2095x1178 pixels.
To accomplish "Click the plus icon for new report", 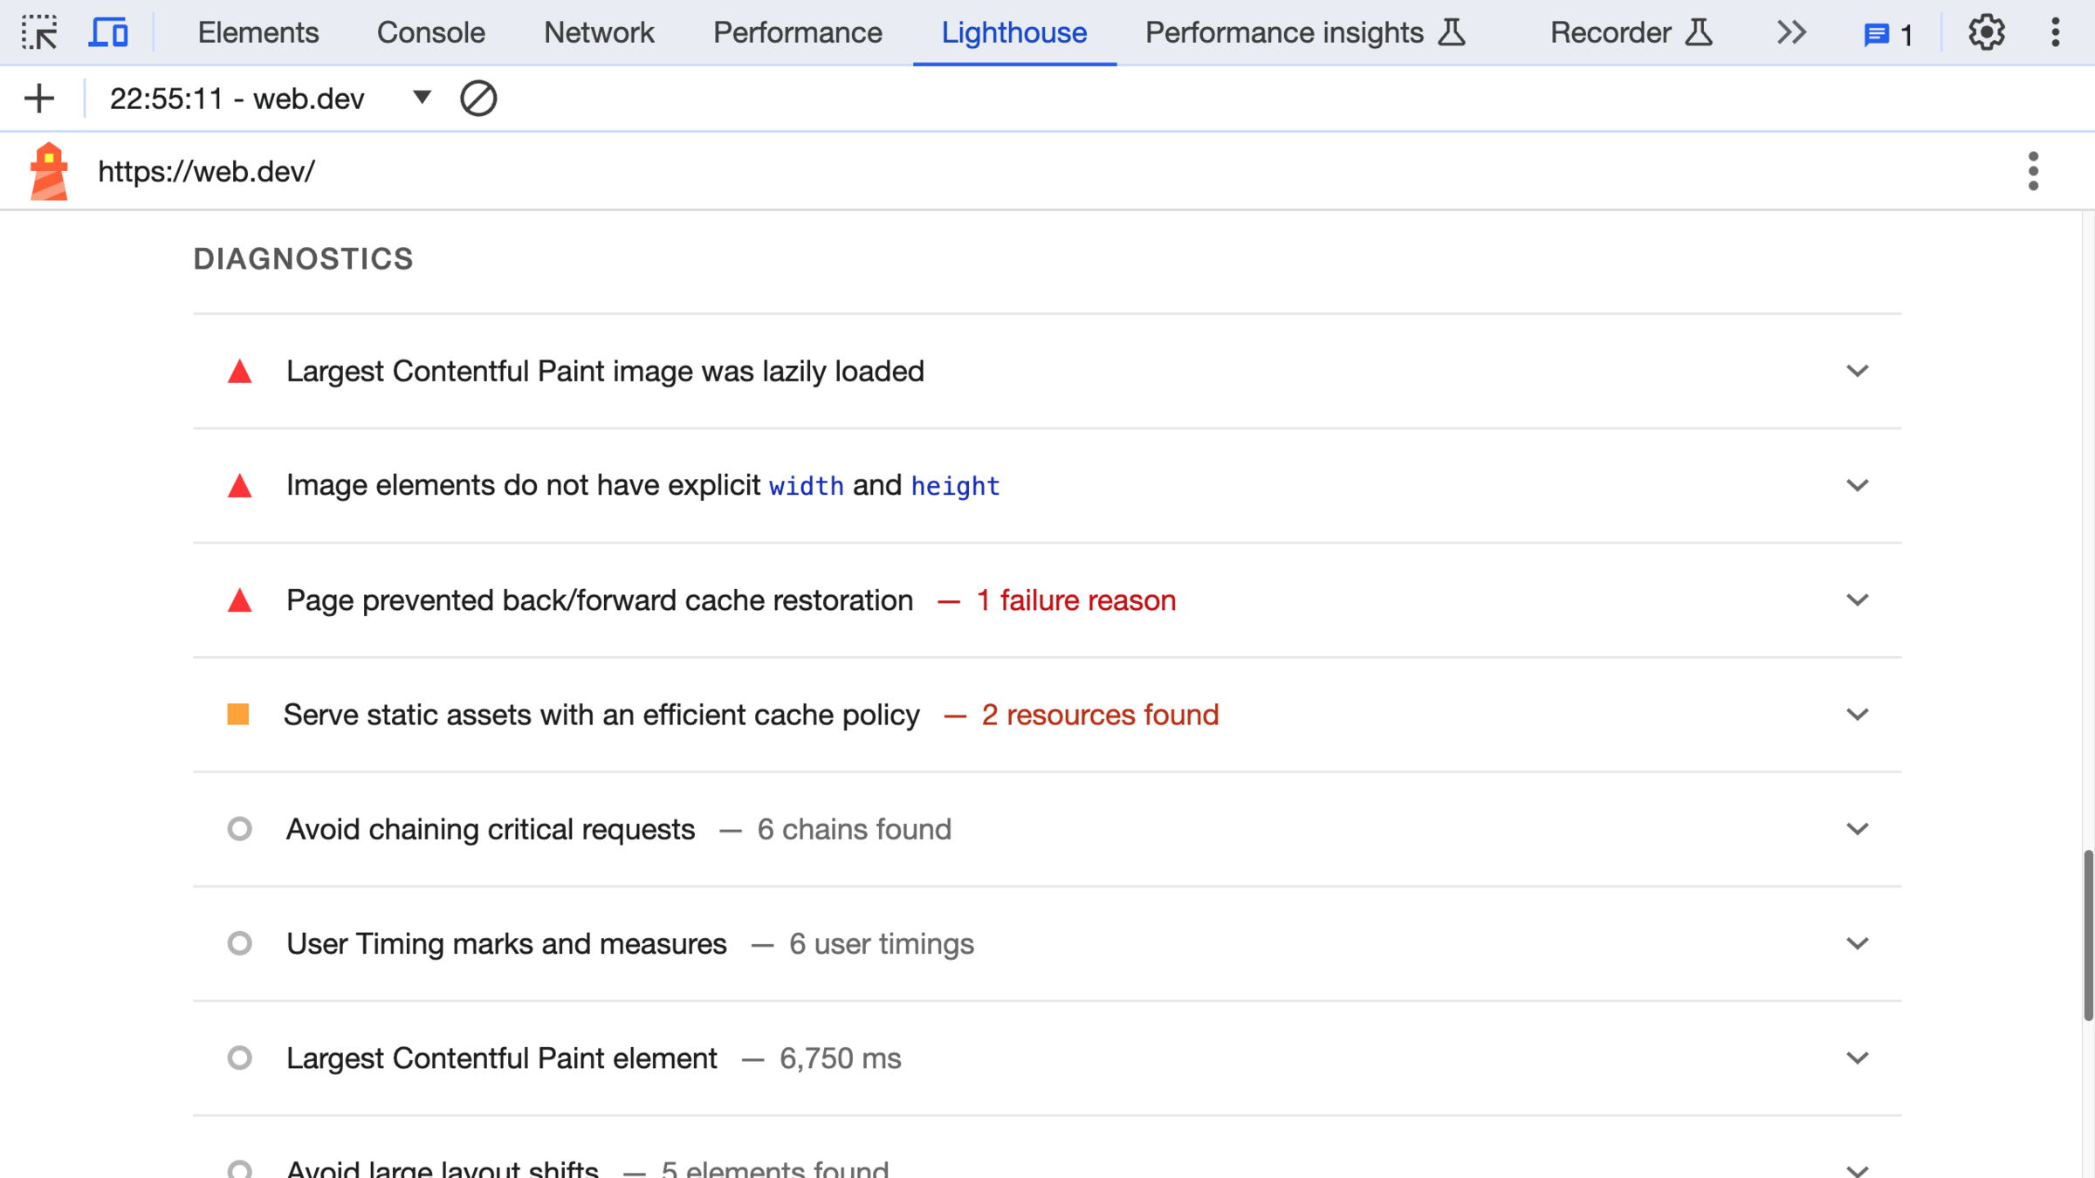I will coord(39,99).
